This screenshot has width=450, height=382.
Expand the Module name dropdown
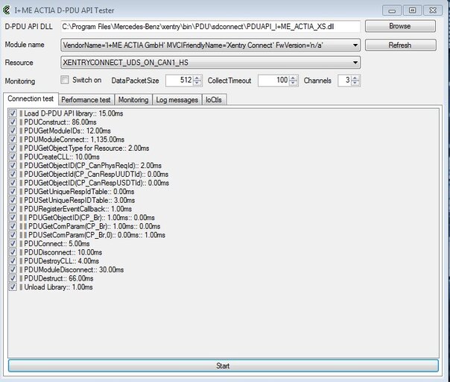(x=355, y=45)
